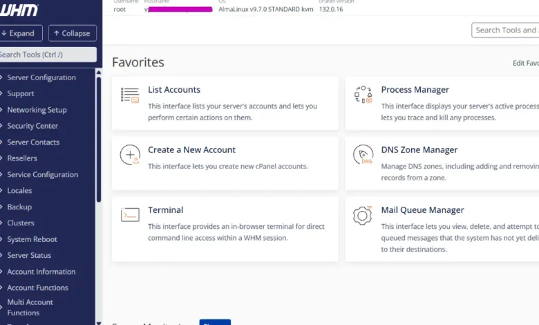Focus the sidebar Search Tools field
This screenshot has width=539, height=325.
tap(47, 55)
